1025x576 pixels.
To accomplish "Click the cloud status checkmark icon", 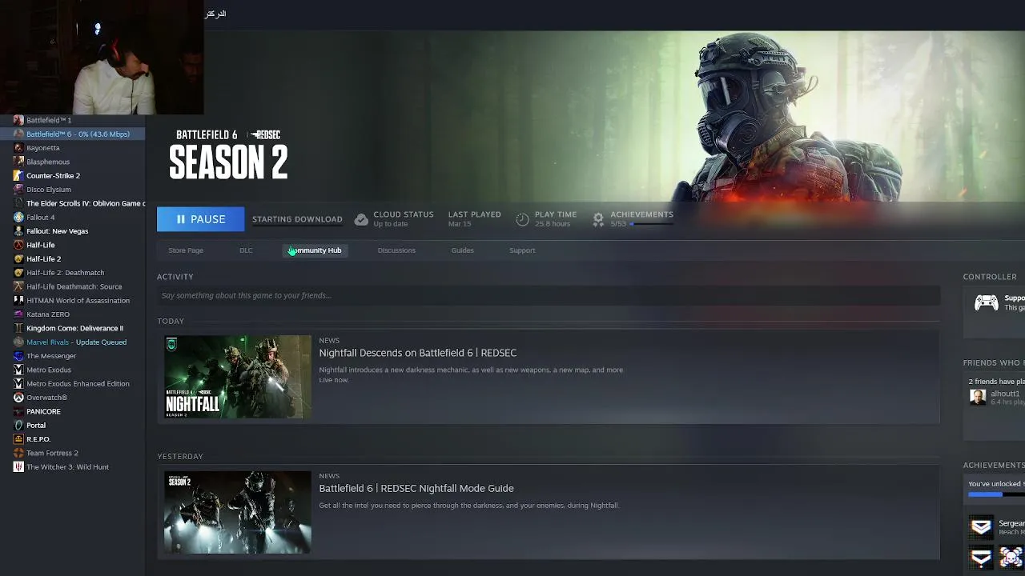I will pos(361,219).
